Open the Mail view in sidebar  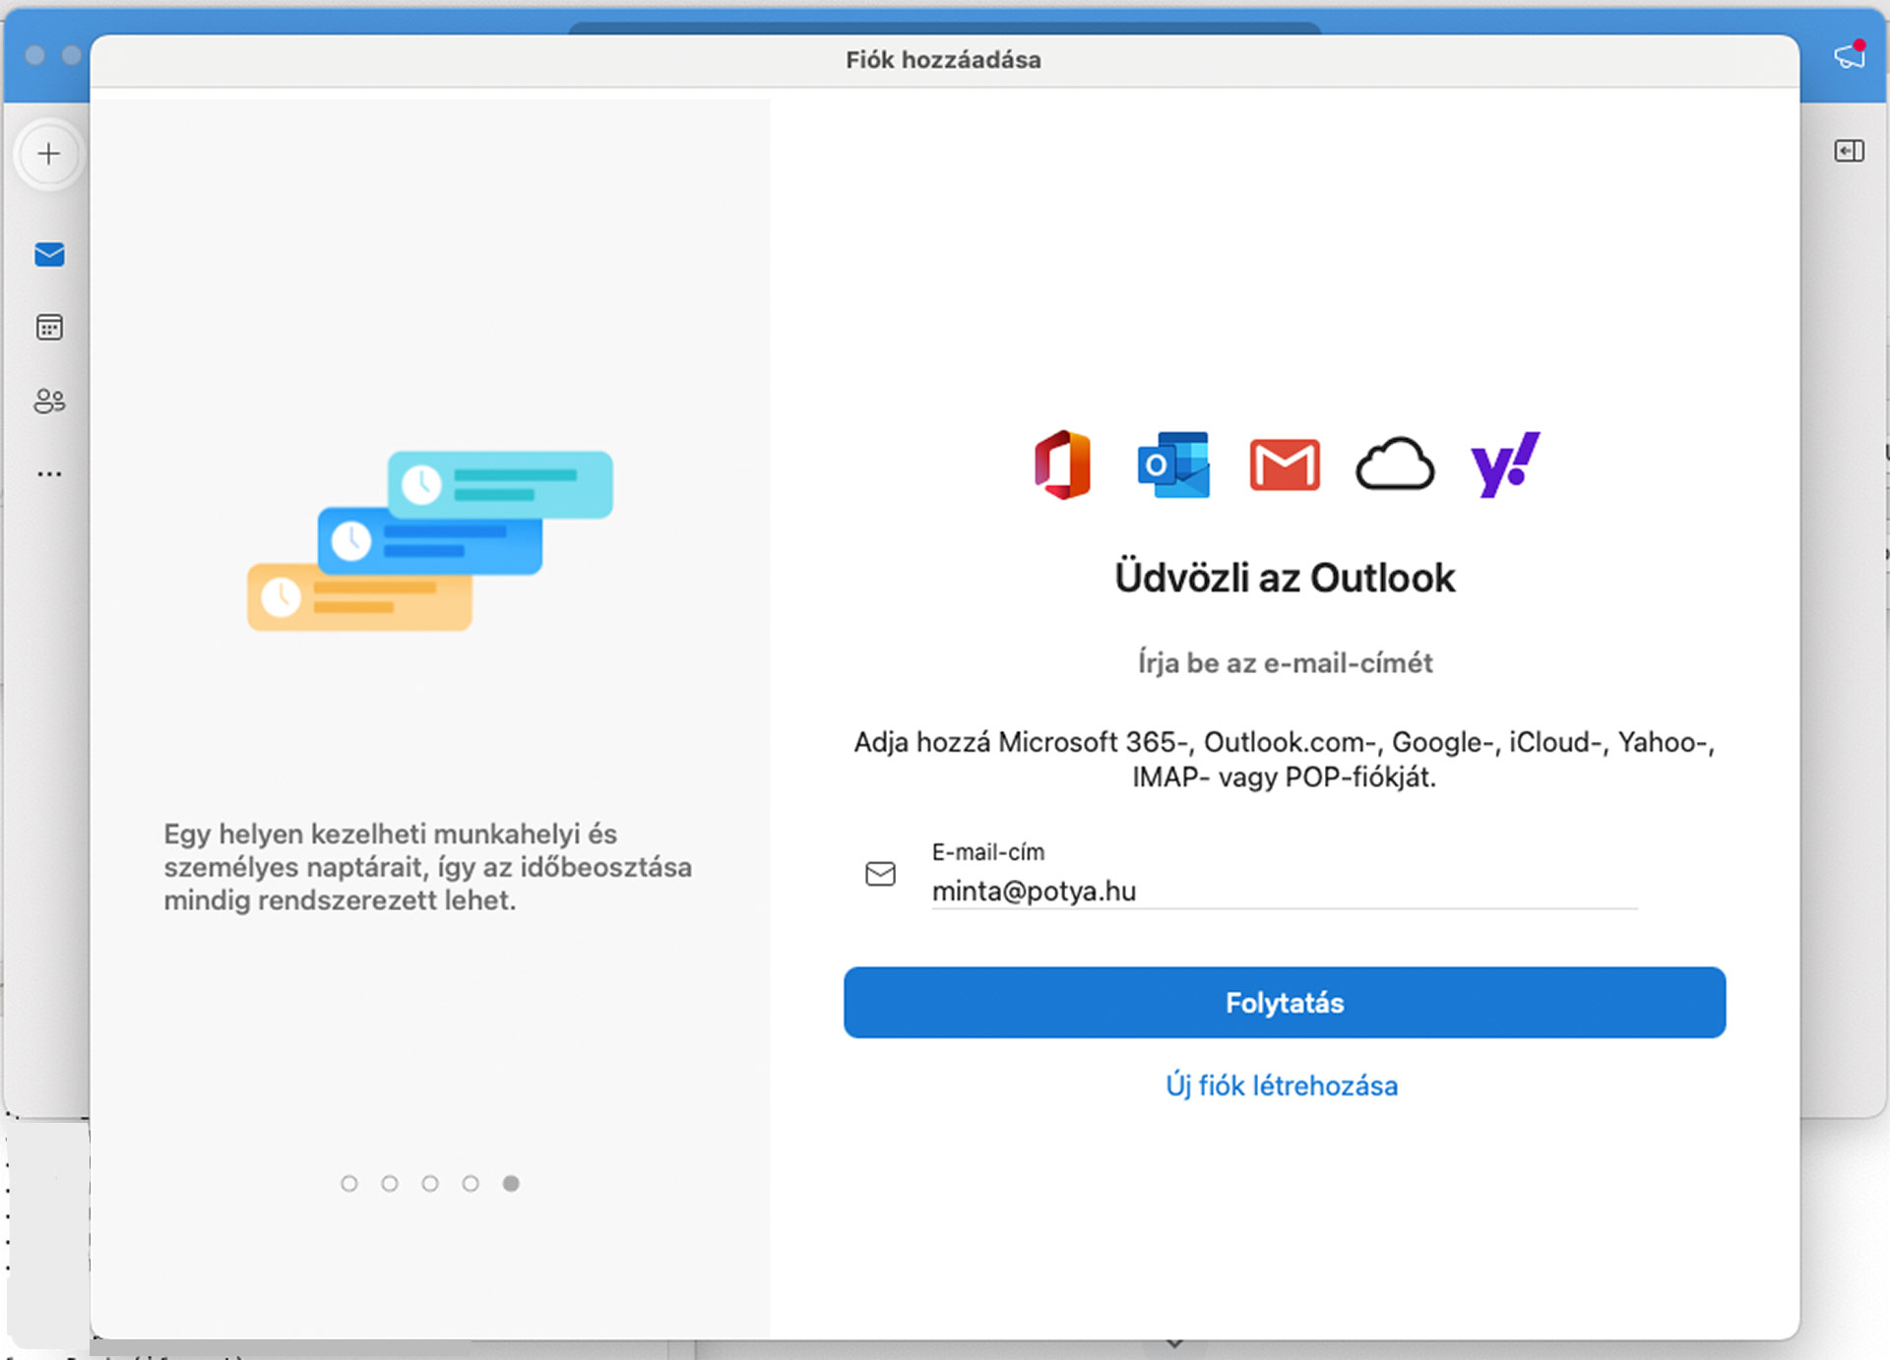pos(49,255)
